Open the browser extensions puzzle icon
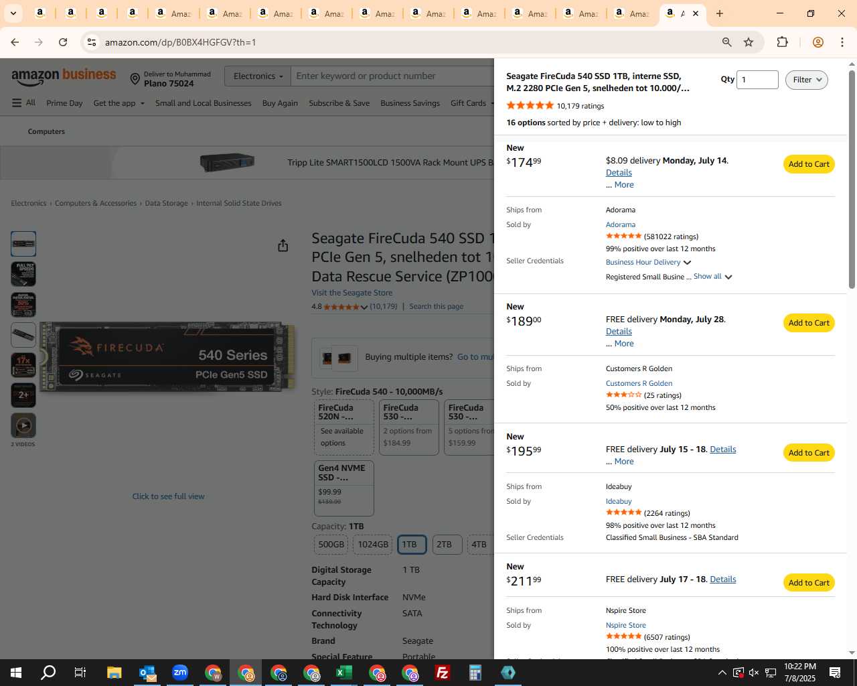 coord(782,42)
